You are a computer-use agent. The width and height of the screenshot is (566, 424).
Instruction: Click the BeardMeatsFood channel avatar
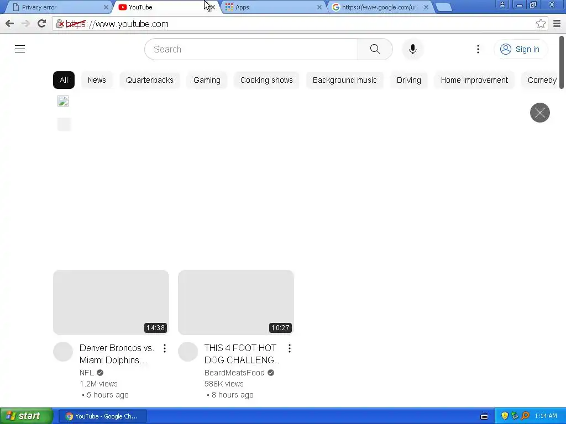coord(188,352)
